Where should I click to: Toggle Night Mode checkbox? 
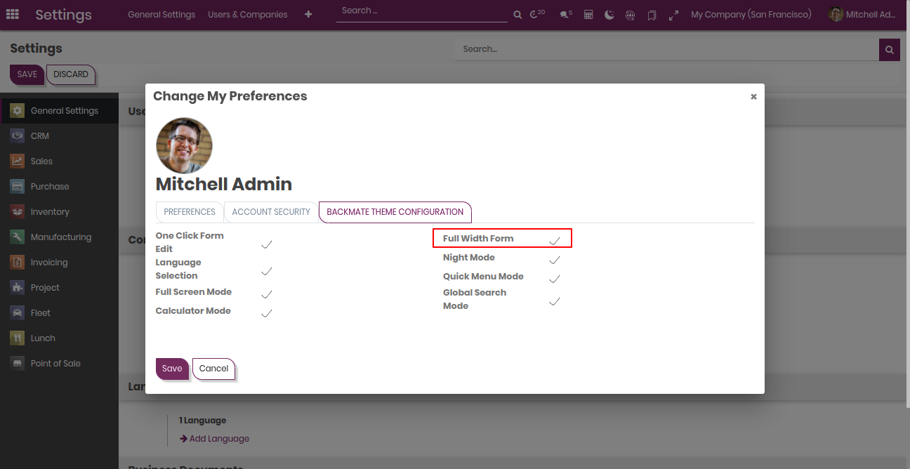[x=555, y=260]
